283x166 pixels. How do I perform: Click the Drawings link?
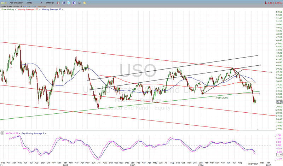(x=42, y=6)
